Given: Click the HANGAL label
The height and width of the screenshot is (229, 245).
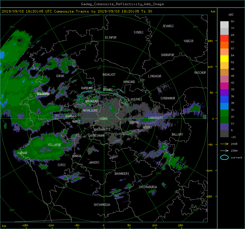Looking at the screenshot, I should [77, 156].
